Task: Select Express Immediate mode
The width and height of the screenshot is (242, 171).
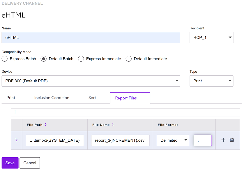Action: (81, 59)
